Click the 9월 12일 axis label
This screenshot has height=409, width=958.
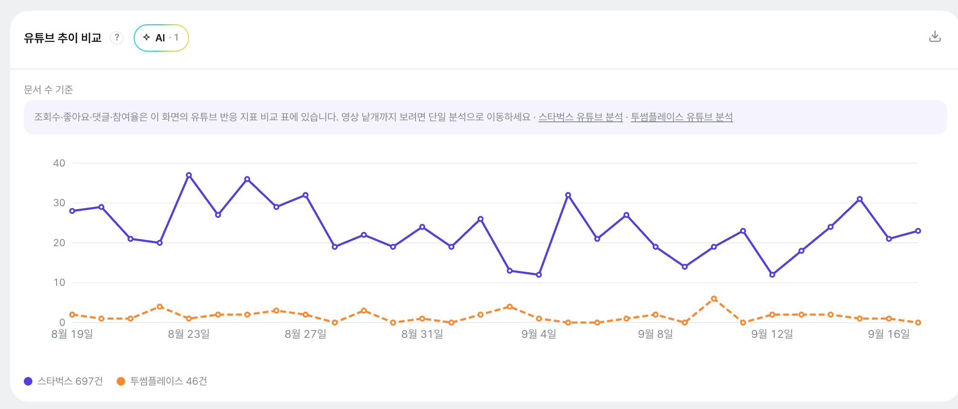pyautogui.click(x=772, y=334)
